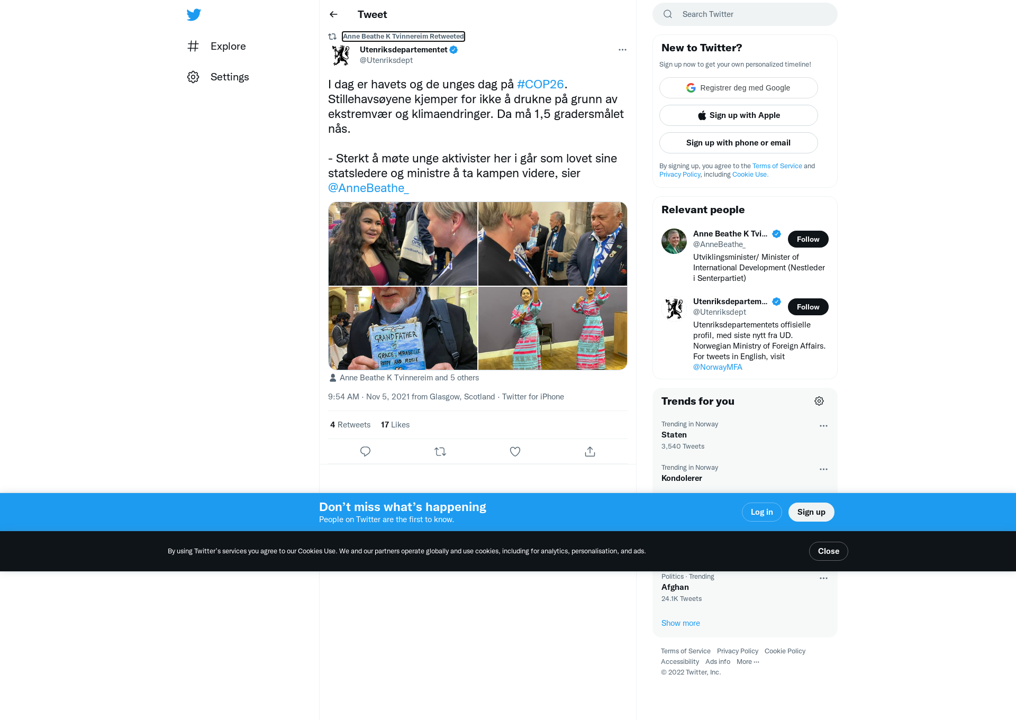Open tweet's three-dot more menu
Screen dimensions: 1016x720
(622, 50)
